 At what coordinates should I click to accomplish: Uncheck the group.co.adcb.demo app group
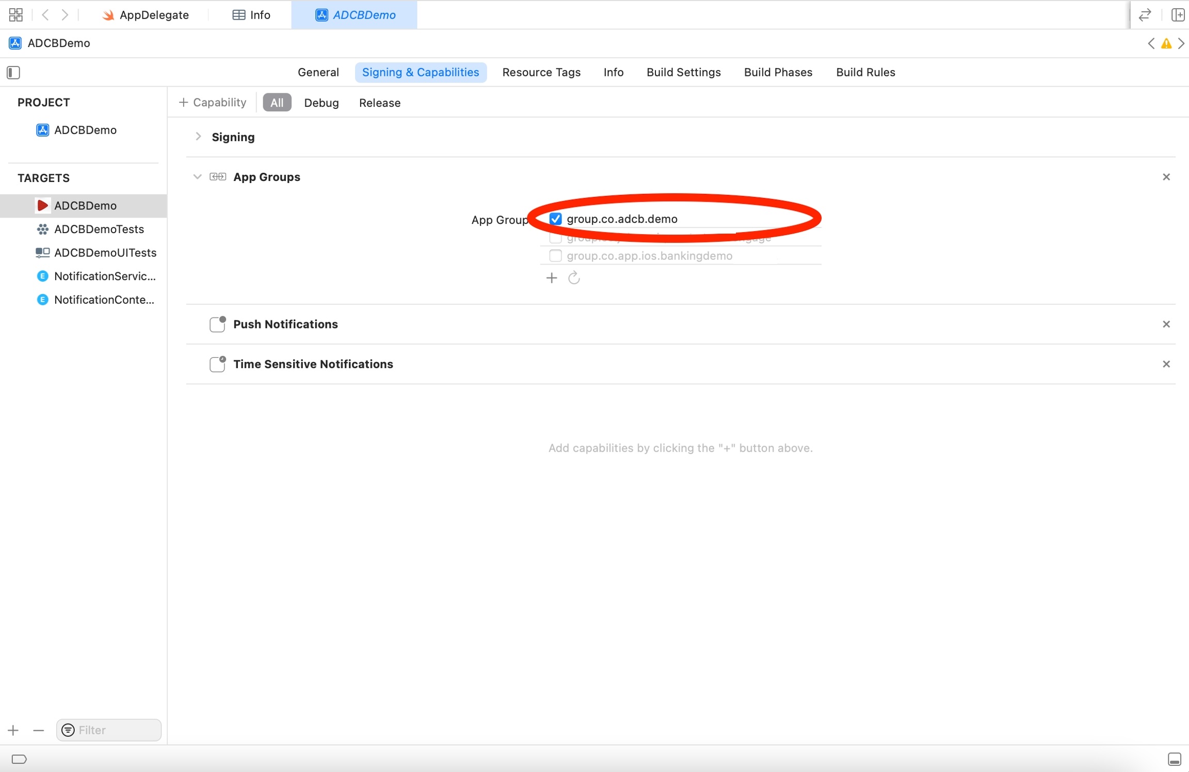[555, 219]
